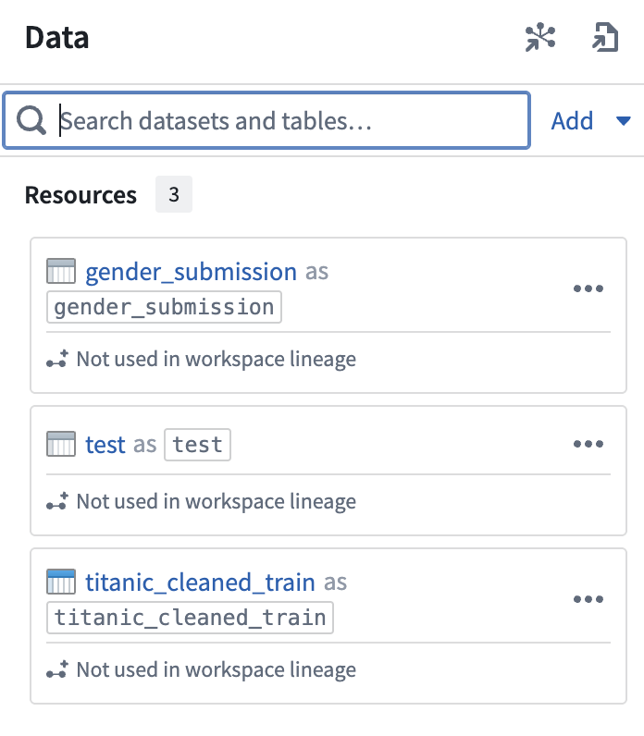Open more options for gender_submission
The width and height of the screenshot is (644, 736).
coord(588,288)
